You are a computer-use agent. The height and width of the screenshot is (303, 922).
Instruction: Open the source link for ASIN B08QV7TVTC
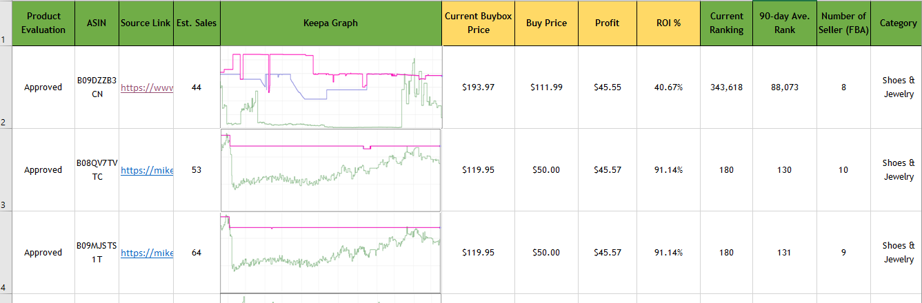point(146,171)
